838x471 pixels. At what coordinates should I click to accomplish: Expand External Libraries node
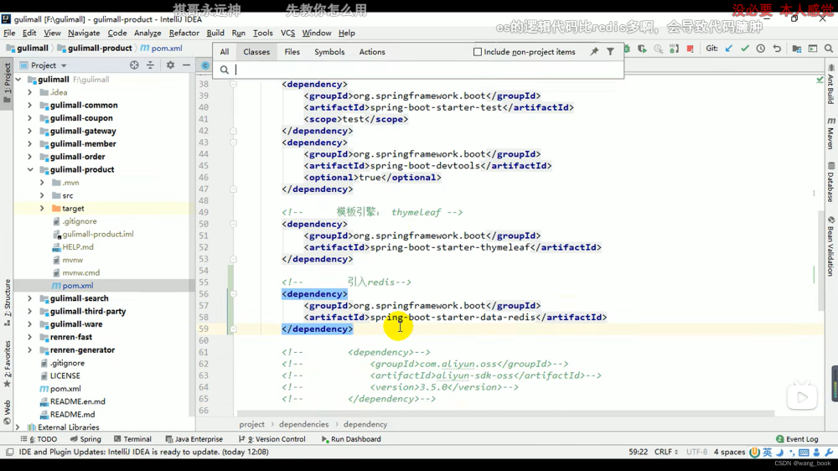click(x=18, y=427)
